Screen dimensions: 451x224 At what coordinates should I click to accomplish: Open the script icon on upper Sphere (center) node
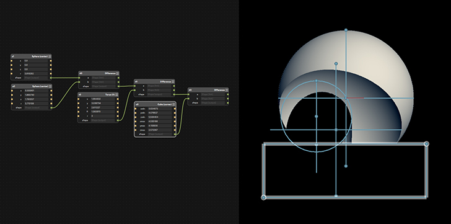tap(50, 56)
